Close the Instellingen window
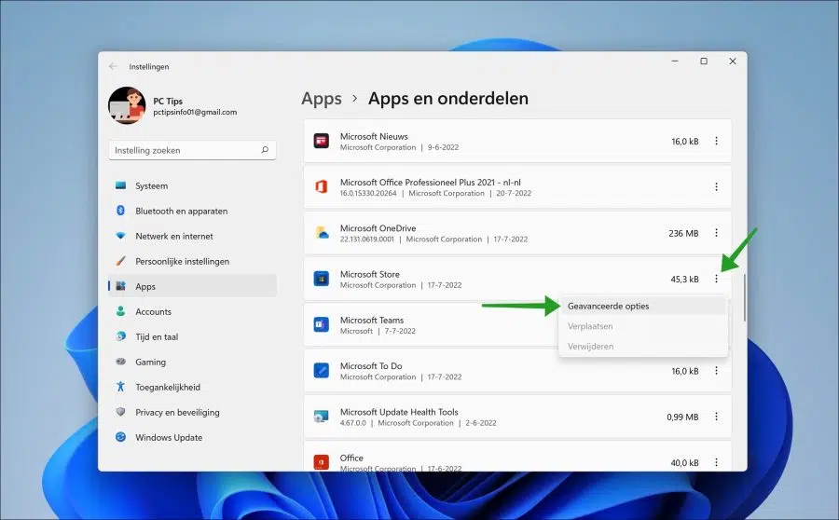 [x=733, y=62]
